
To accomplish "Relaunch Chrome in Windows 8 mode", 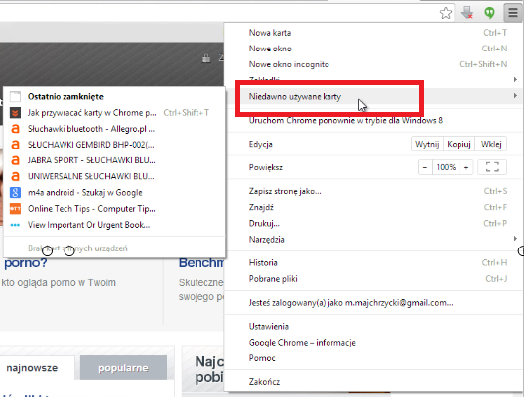I will tap(372, 121).
